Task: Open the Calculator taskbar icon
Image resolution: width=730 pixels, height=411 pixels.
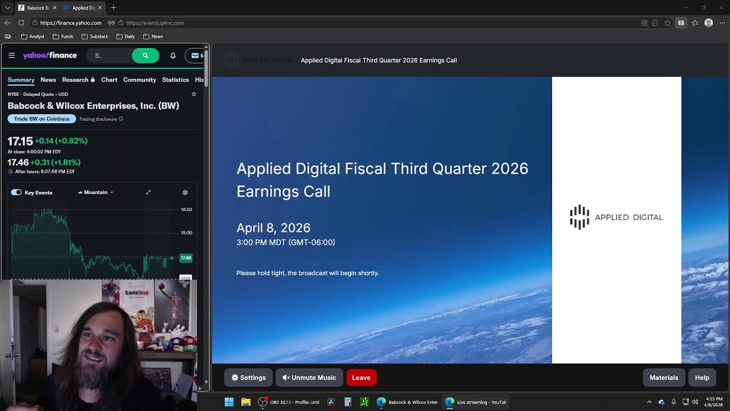Action: 347,402
